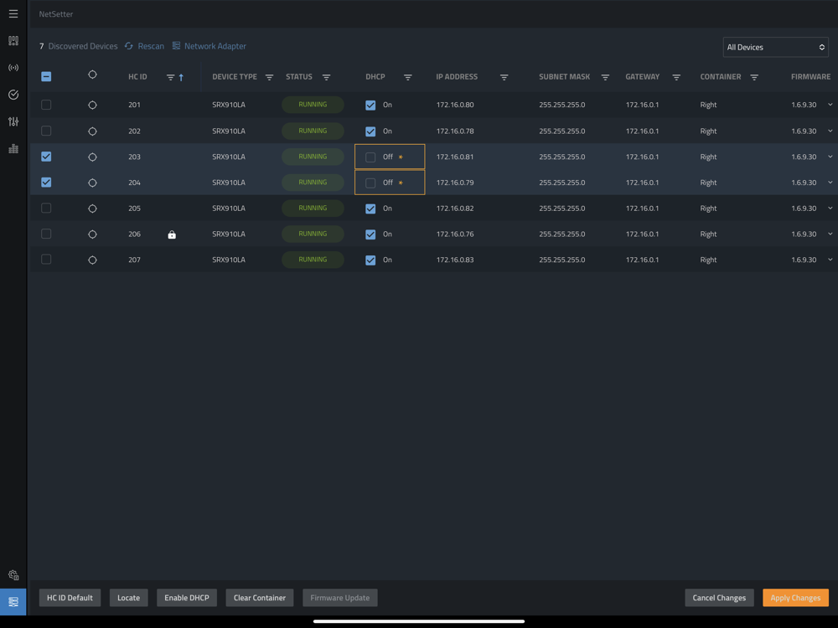Locate device 204 with its target icon

coord(92,183)
